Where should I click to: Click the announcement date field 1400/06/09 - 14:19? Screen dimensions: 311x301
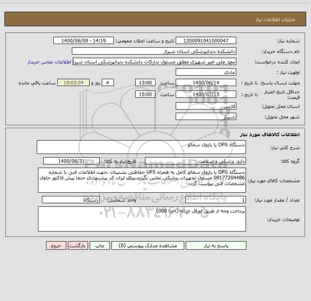coord(84,40)
